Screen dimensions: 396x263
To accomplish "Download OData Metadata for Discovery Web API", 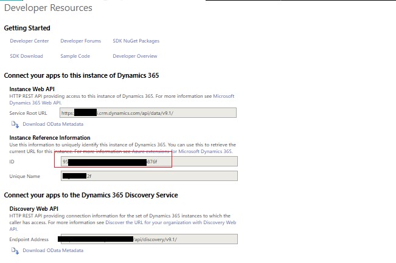I will pyautogui.click(x=53, y=250).
